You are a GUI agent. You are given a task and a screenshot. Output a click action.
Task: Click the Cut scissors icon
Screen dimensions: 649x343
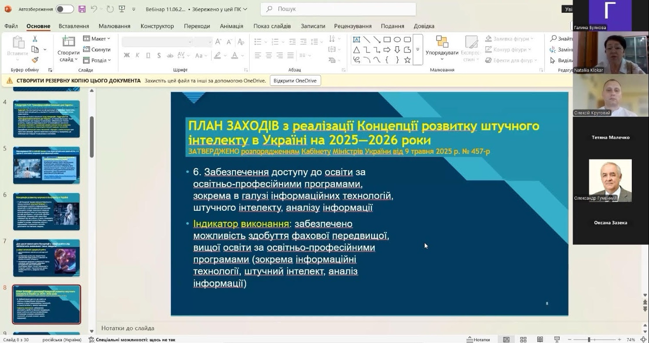pos(35,39)
